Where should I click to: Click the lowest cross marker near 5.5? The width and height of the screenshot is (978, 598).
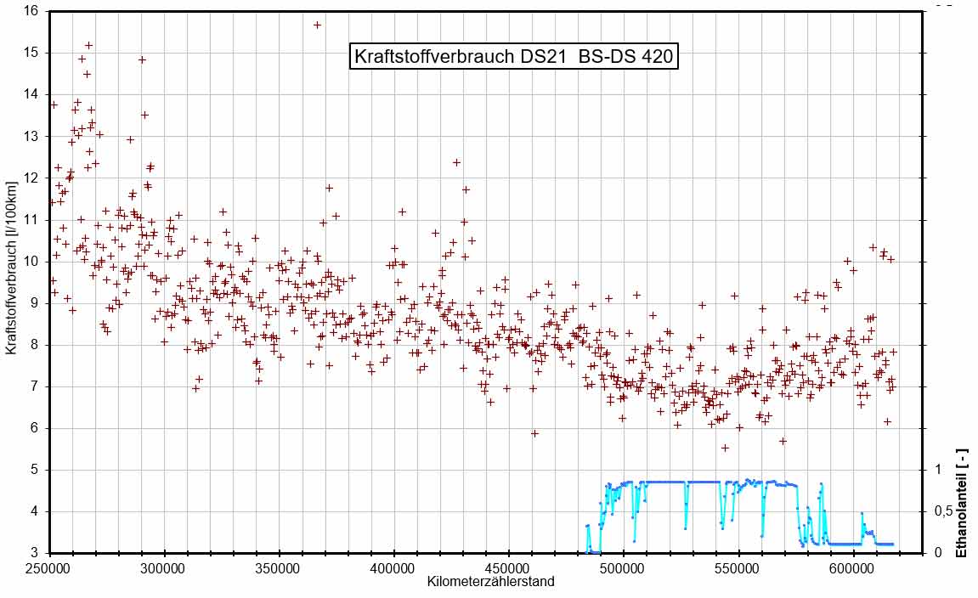tap(725, 448)
